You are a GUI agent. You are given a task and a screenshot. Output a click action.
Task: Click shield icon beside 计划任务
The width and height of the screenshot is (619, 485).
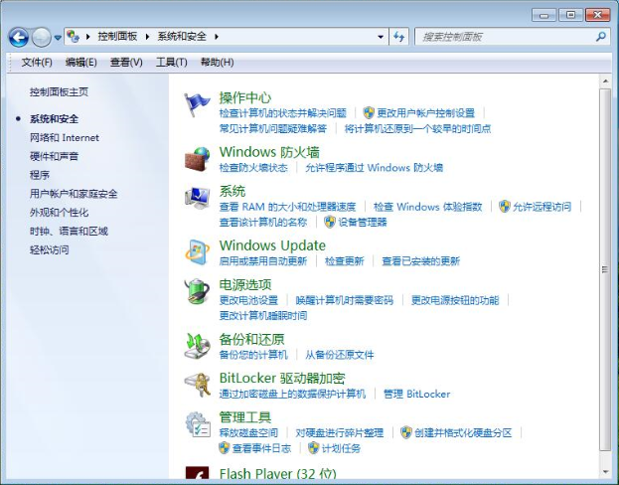(313, 448)
